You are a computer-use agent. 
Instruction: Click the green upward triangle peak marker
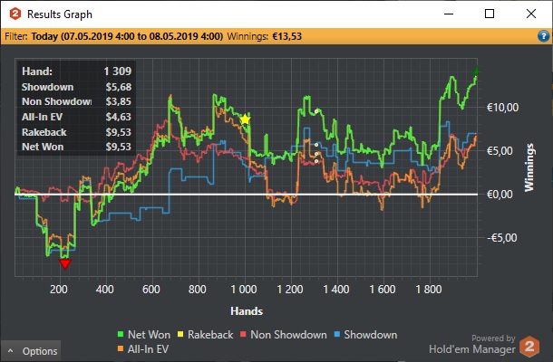tap(476, 71)
